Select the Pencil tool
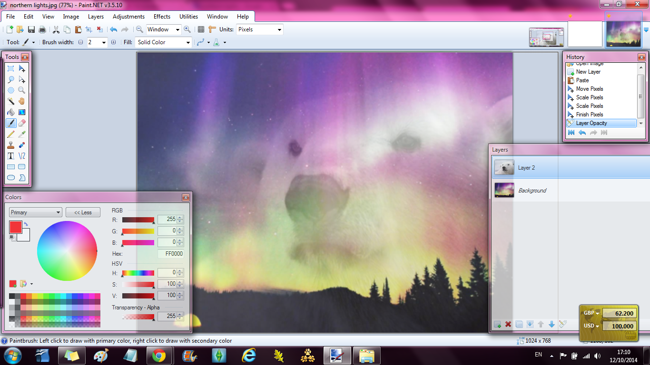Screen dimensions: 650x365 tap(11, 134)
